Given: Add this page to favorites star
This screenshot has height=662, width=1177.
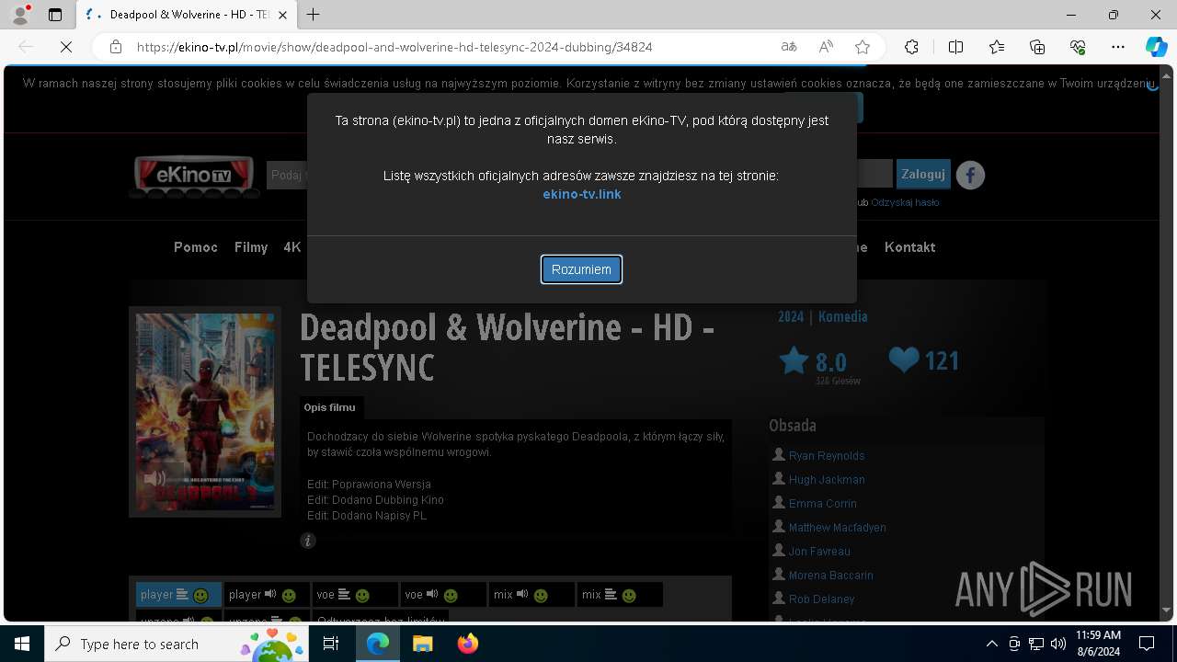Looking at the screenshot, I should tap(863, 47).
